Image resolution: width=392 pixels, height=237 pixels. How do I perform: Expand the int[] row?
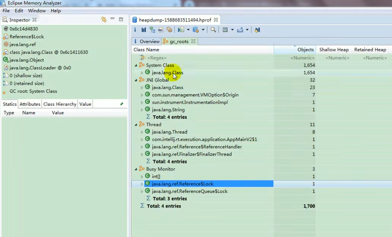142,177
